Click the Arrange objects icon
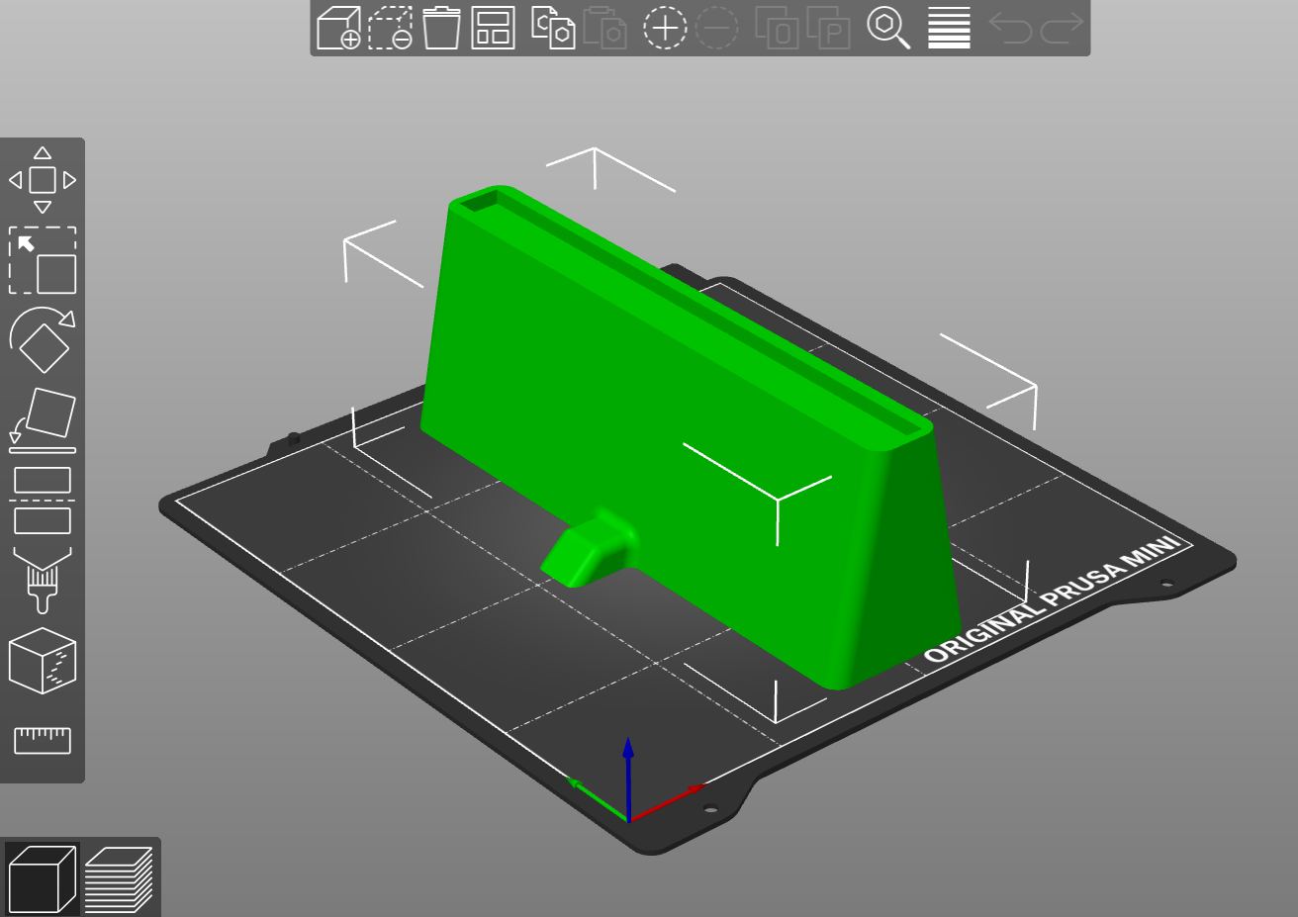This screenshot has width=1298, height=917. coord(493,28)
